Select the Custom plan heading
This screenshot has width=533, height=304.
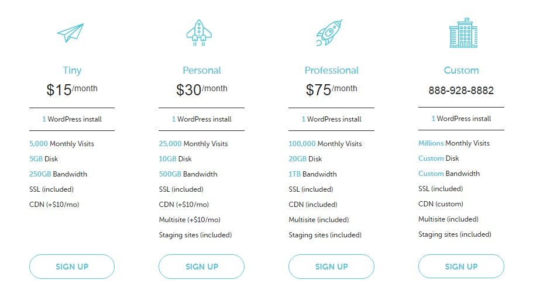tap(461, 70)
